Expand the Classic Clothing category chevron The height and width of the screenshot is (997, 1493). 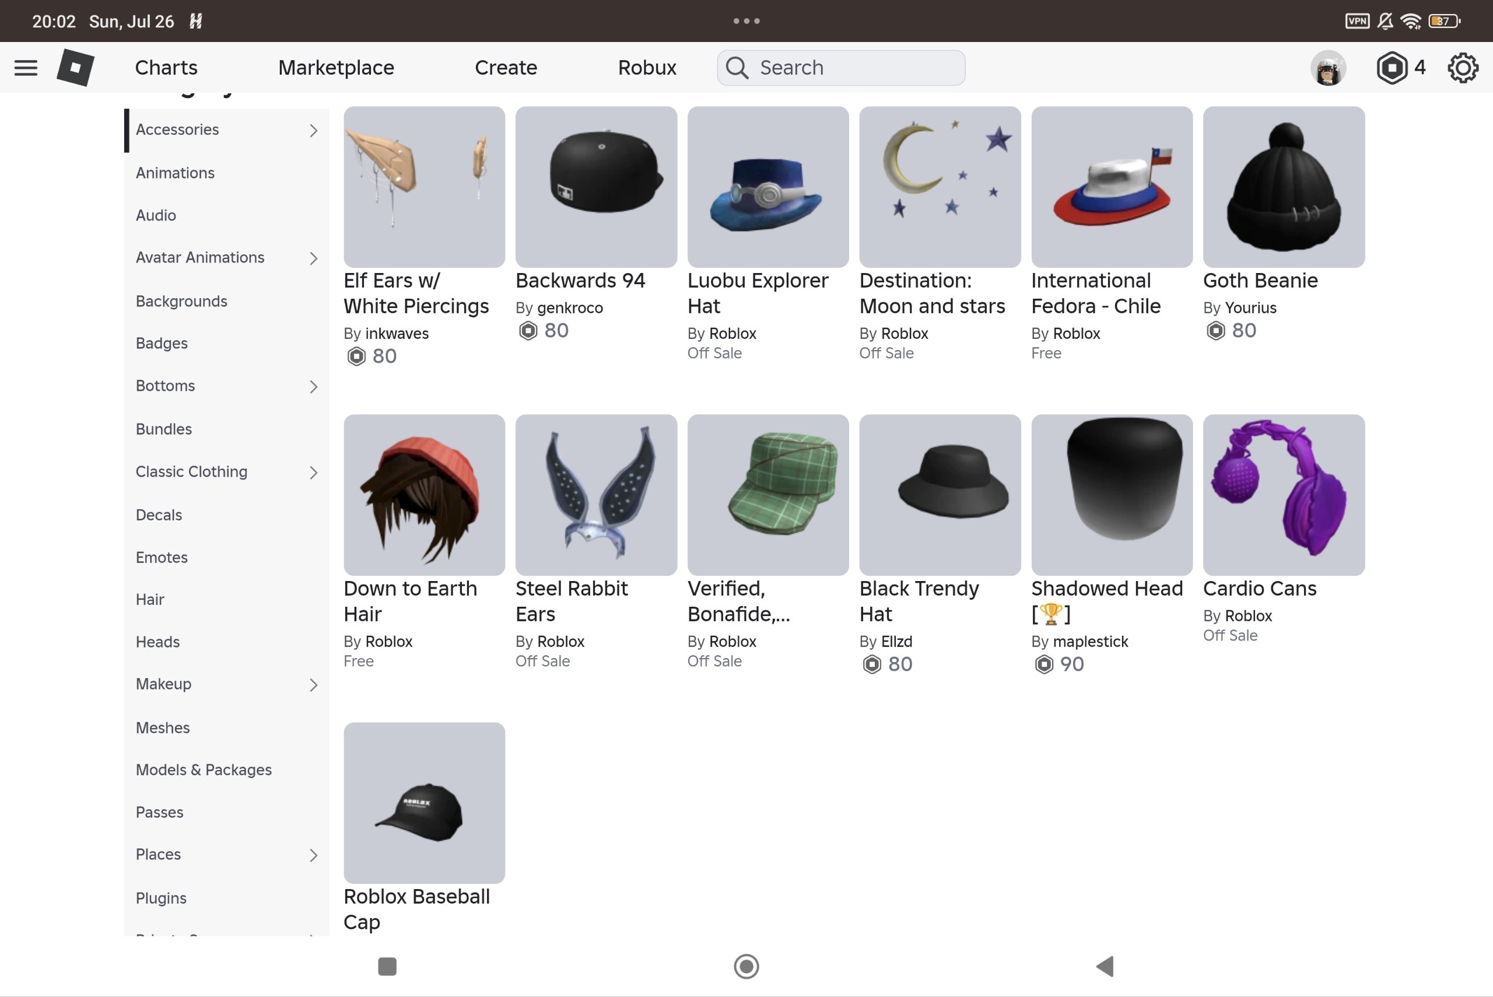(x=313, y=473)
